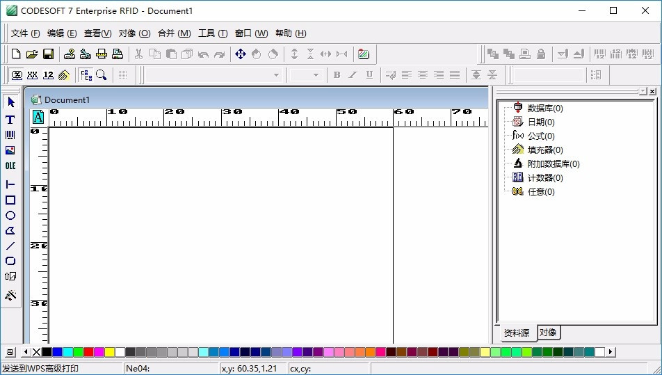Pick the black color swatch
This screenshot has width=662, height=375.
[47, 352]
